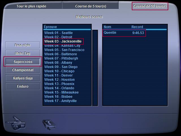The height and width of the screenshot is (136, 181).
Task: Choose Week 10 - Chicago event
Action: pyautogui.click(x=59, y=71)
